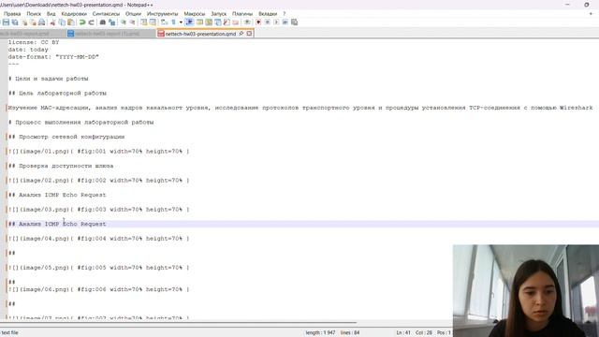Open the Правка menu
Screen dimensions: 599x337
click(x=12, y=14)
